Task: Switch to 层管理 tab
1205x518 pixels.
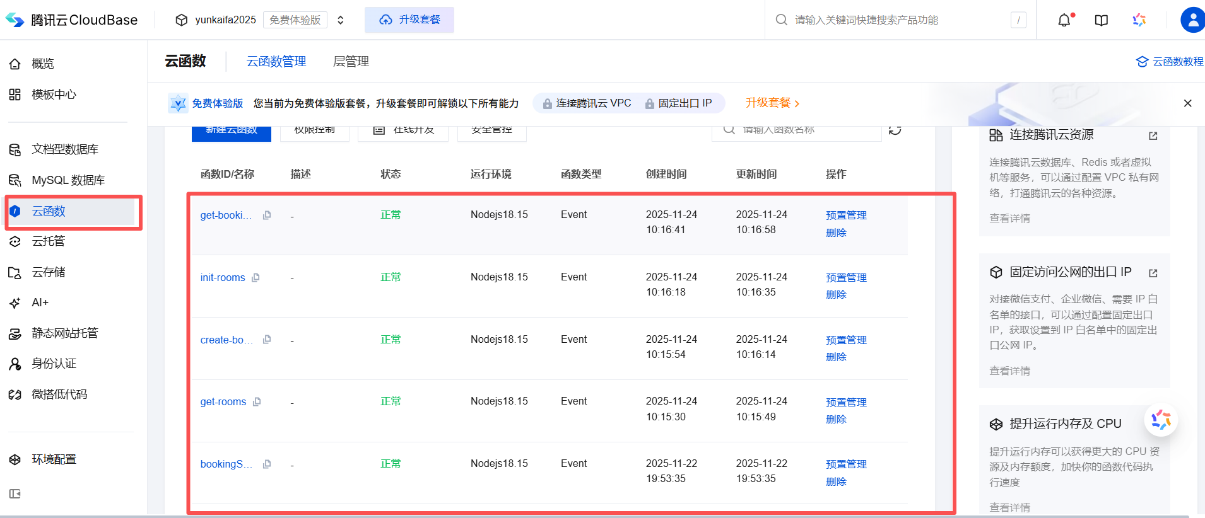Action: 351,62
